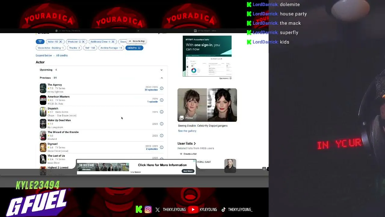Click the user list thumbnail portrait

[230, 166]
